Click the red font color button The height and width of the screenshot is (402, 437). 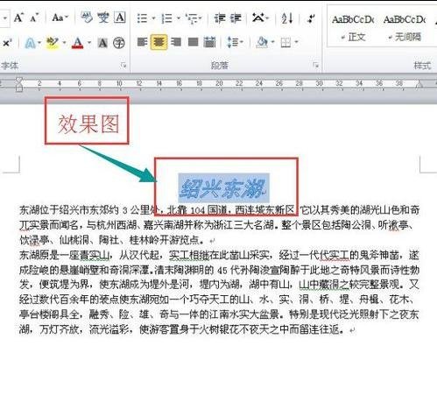(77, 43)
